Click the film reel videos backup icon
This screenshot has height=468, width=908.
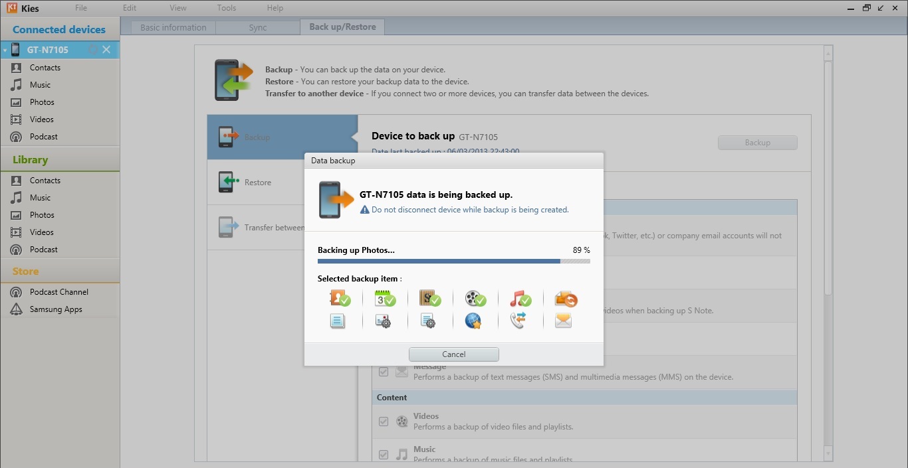475,299
